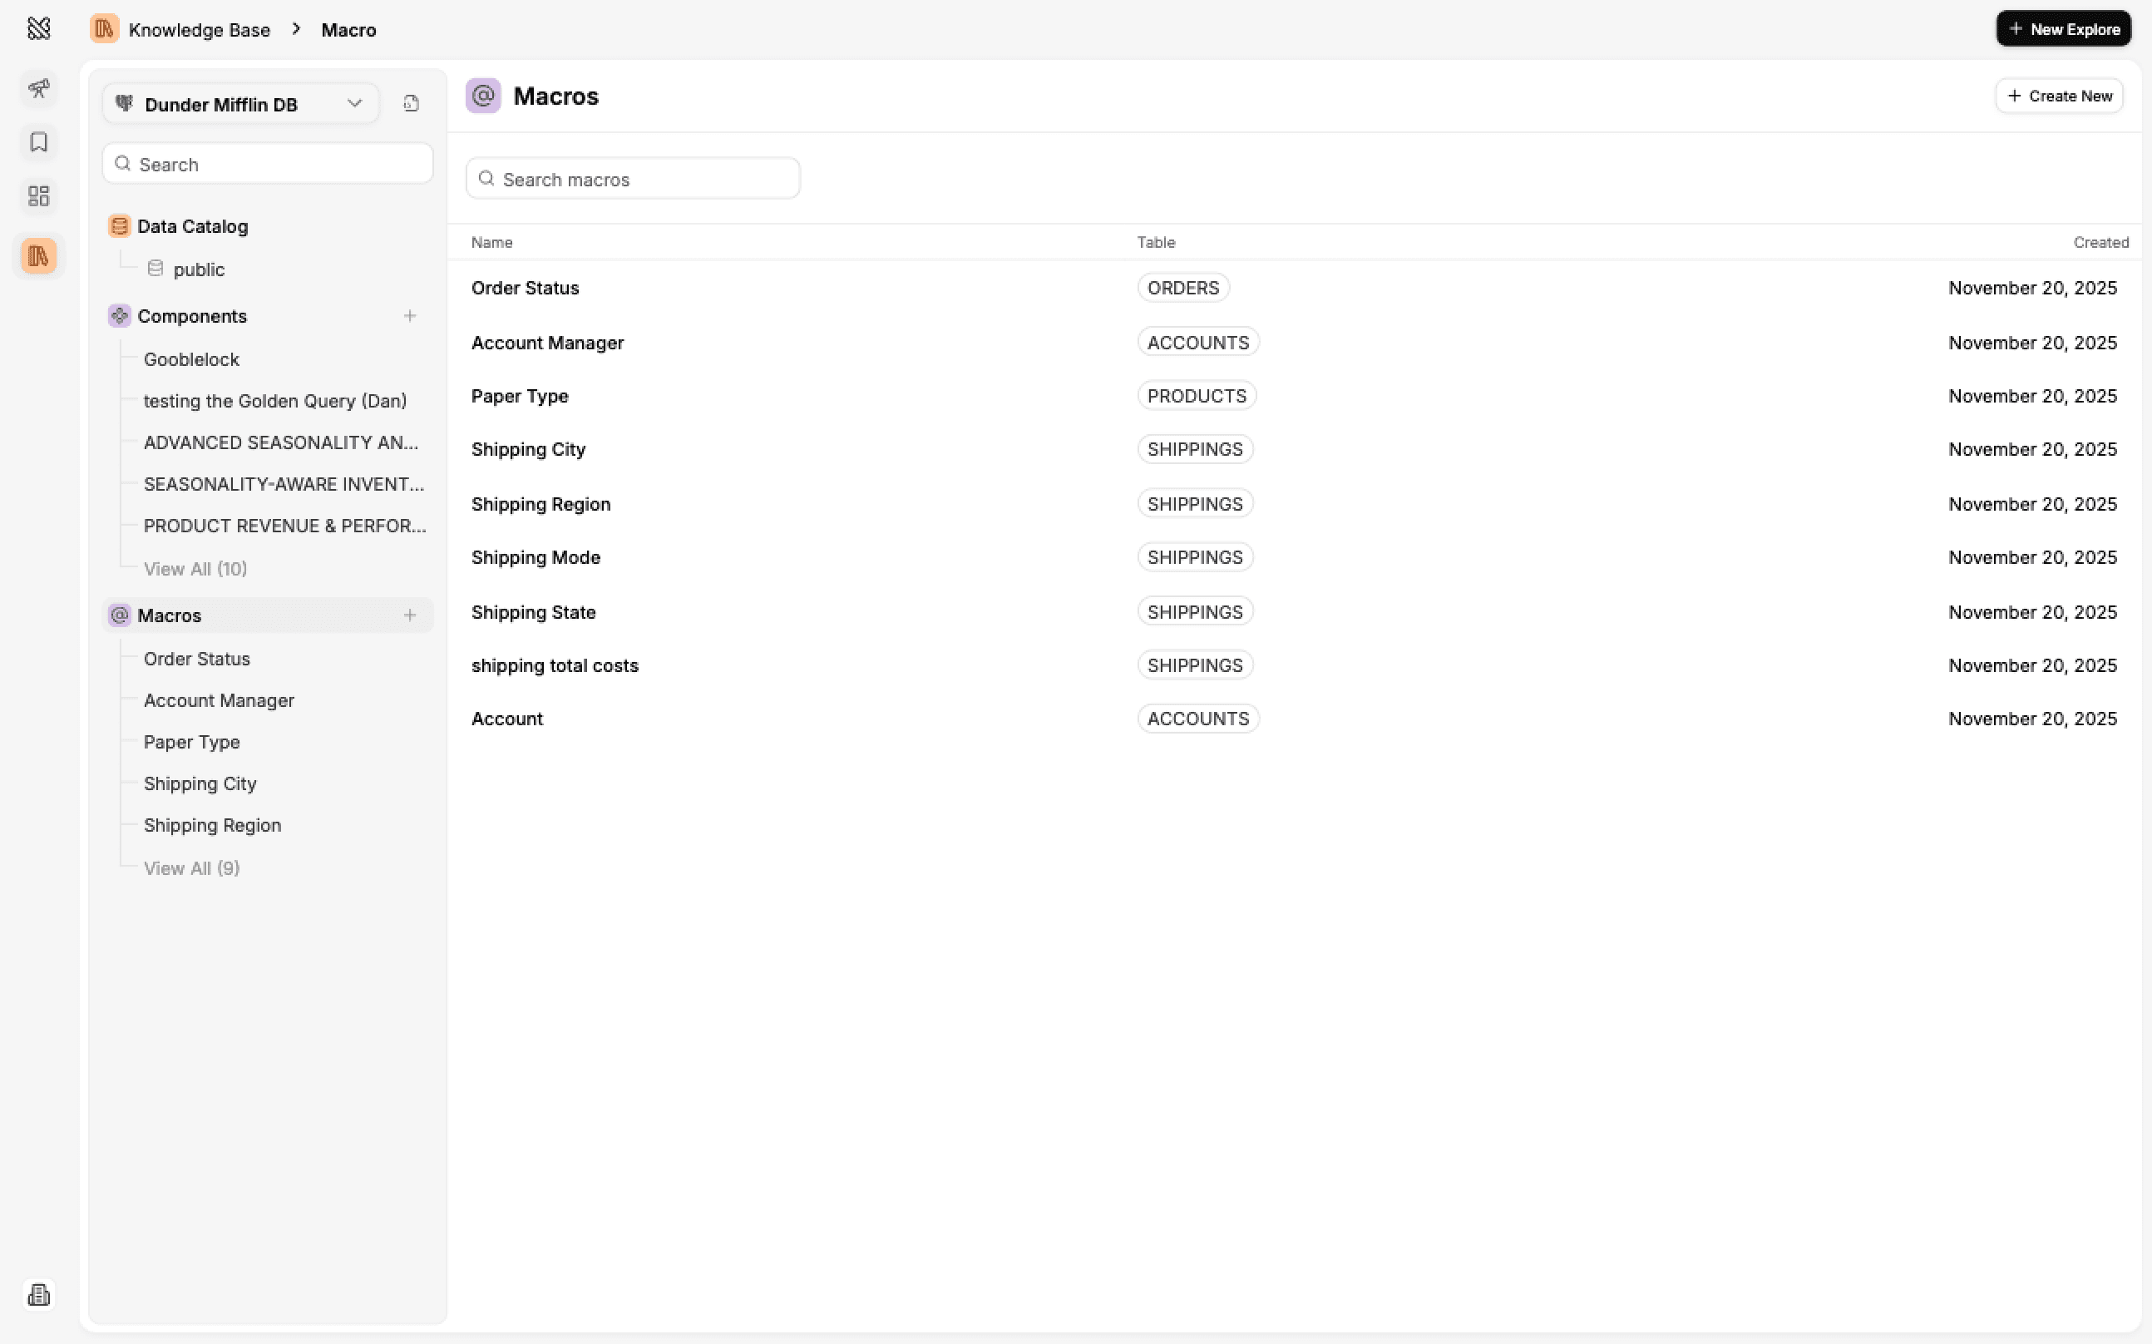Open the Knowledge Base library icon in sidebar
Image resolution: width=2152 pixels, height=1344 pixels.
[x=38, y=256]
